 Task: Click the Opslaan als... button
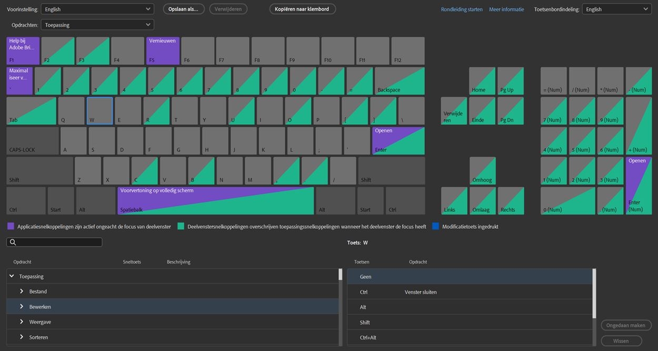(x=183, y=9)
